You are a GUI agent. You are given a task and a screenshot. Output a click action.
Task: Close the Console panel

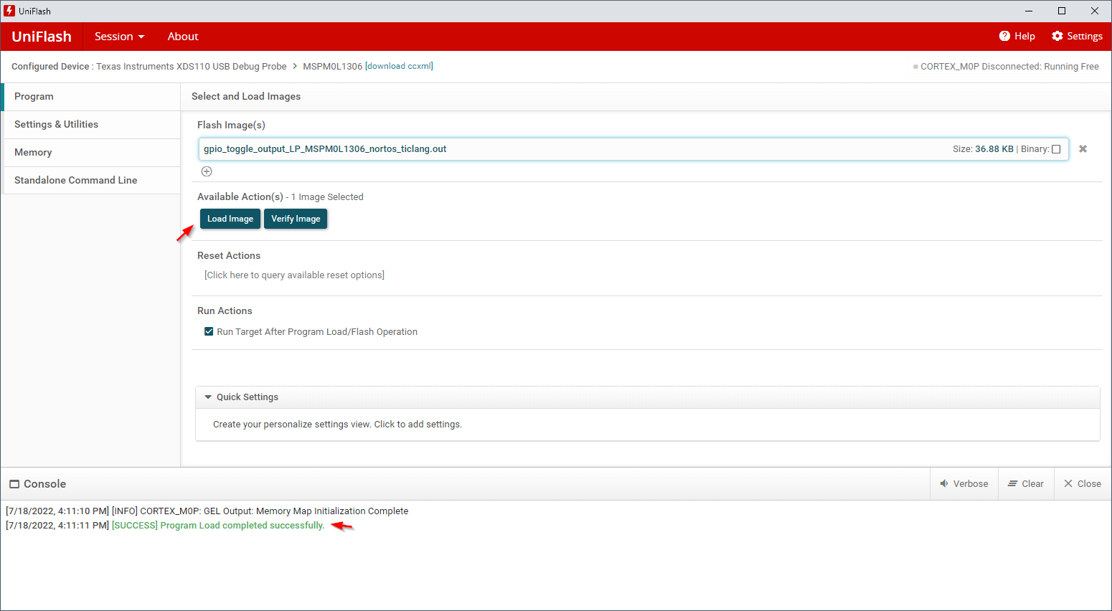[1083, 484]
